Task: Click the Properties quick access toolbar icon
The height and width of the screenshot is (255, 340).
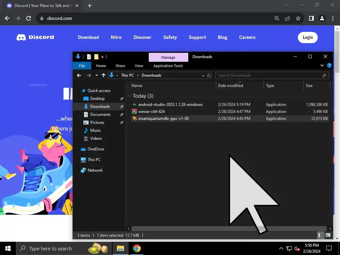Action: 89,57
